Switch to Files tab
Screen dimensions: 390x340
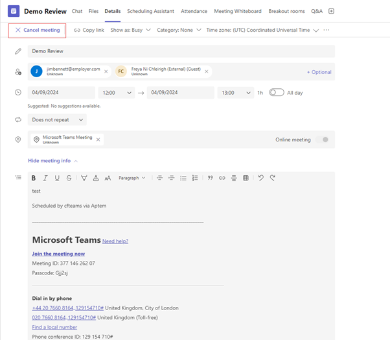pos(93,11)
